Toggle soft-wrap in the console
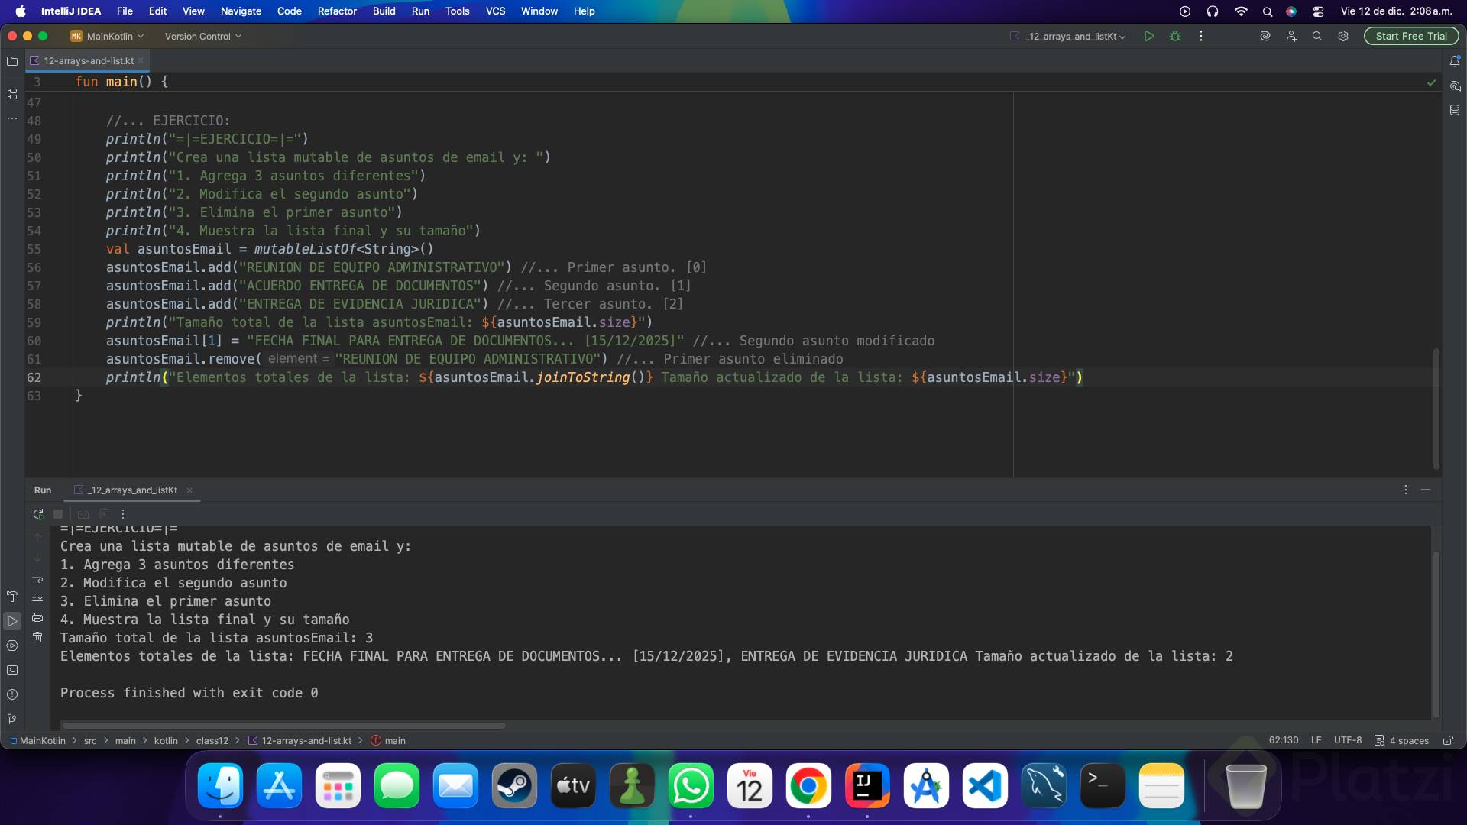Screen dimensions: 1467x825 37,578
